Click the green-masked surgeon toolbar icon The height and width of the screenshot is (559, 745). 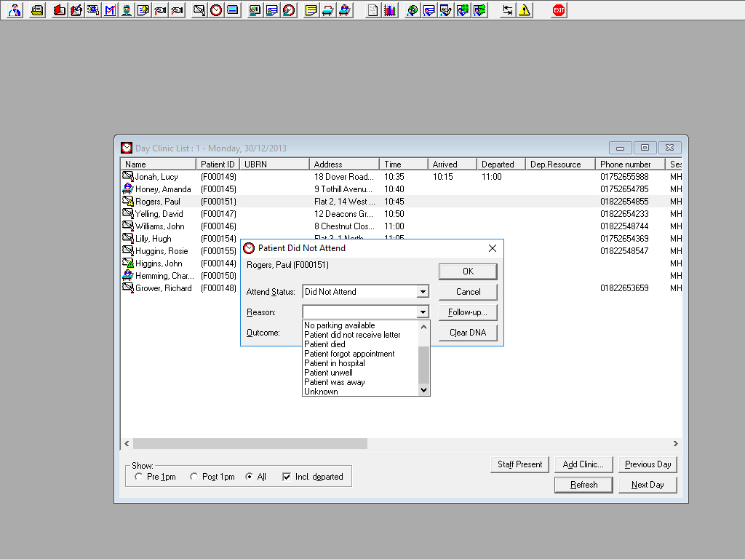tap(127, 10)
